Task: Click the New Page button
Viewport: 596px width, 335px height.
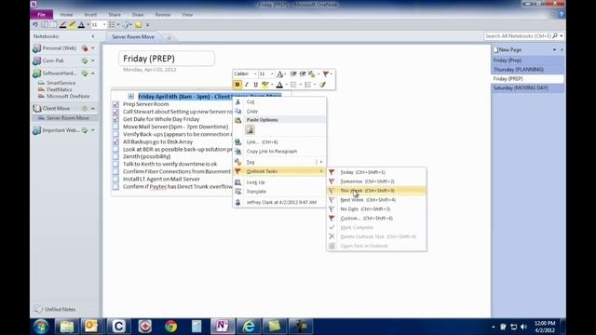Action: coord(508,49)
